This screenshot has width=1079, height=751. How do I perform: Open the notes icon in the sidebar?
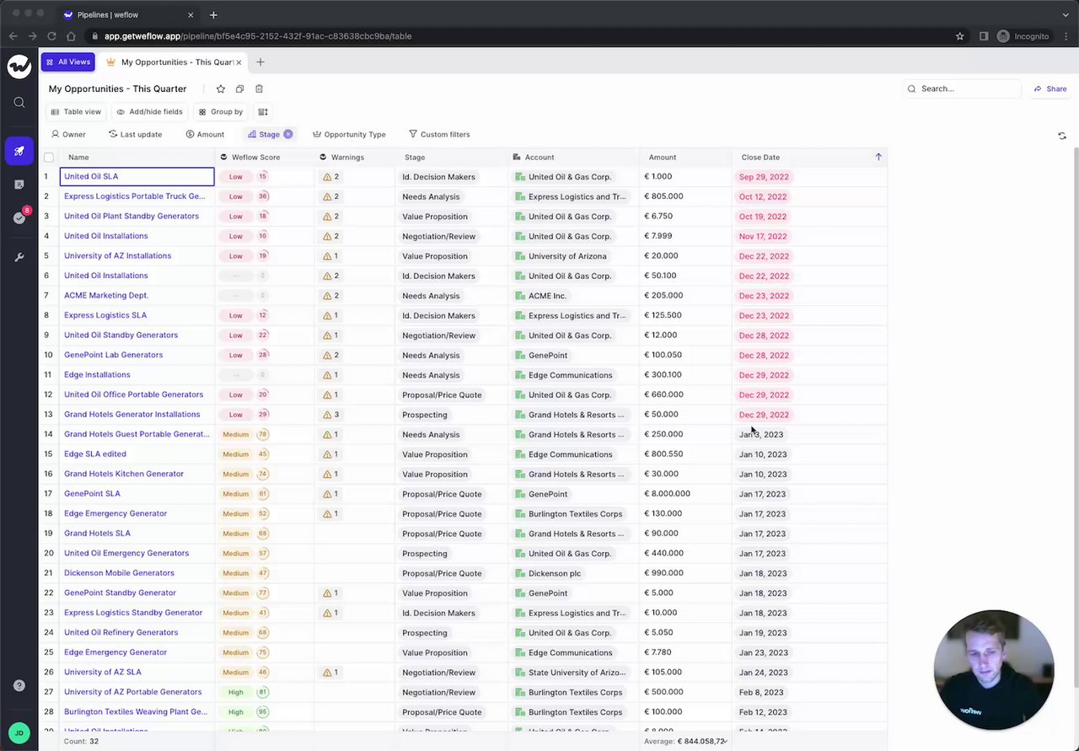[19, 184]
